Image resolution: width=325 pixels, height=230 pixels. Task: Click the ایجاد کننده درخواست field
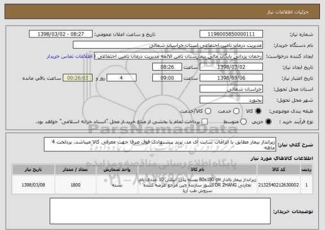click(x=178, y=56)
